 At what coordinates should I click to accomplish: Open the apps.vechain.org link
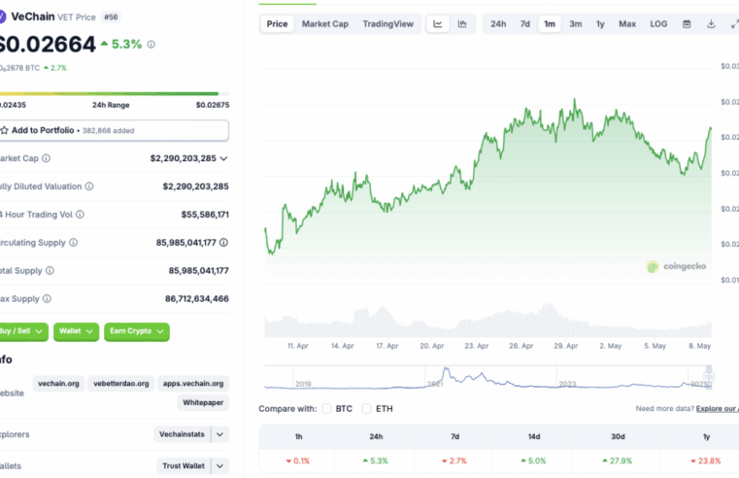click(x=193, y=383)
